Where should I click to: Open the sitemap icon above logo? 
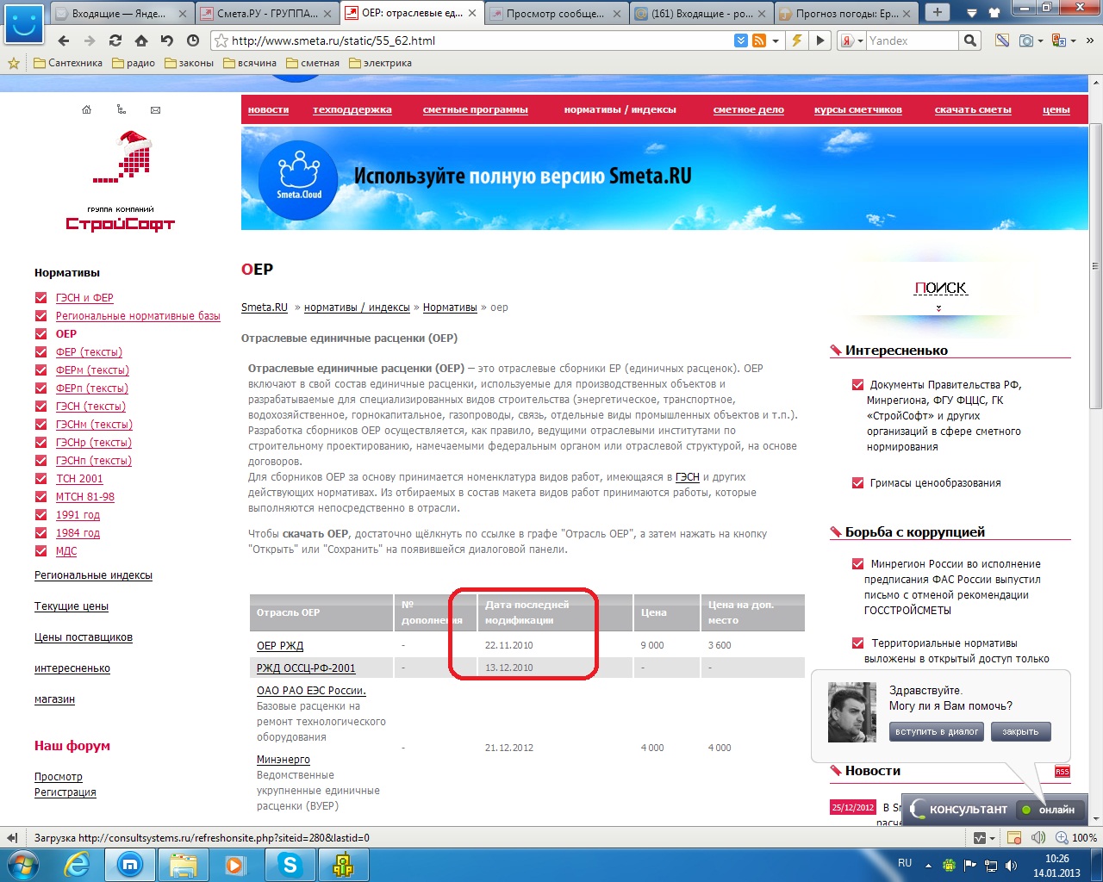click(x=121, y=109)
